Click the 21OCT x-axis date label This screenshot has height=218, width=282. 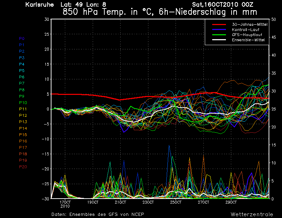click(121, 202)
